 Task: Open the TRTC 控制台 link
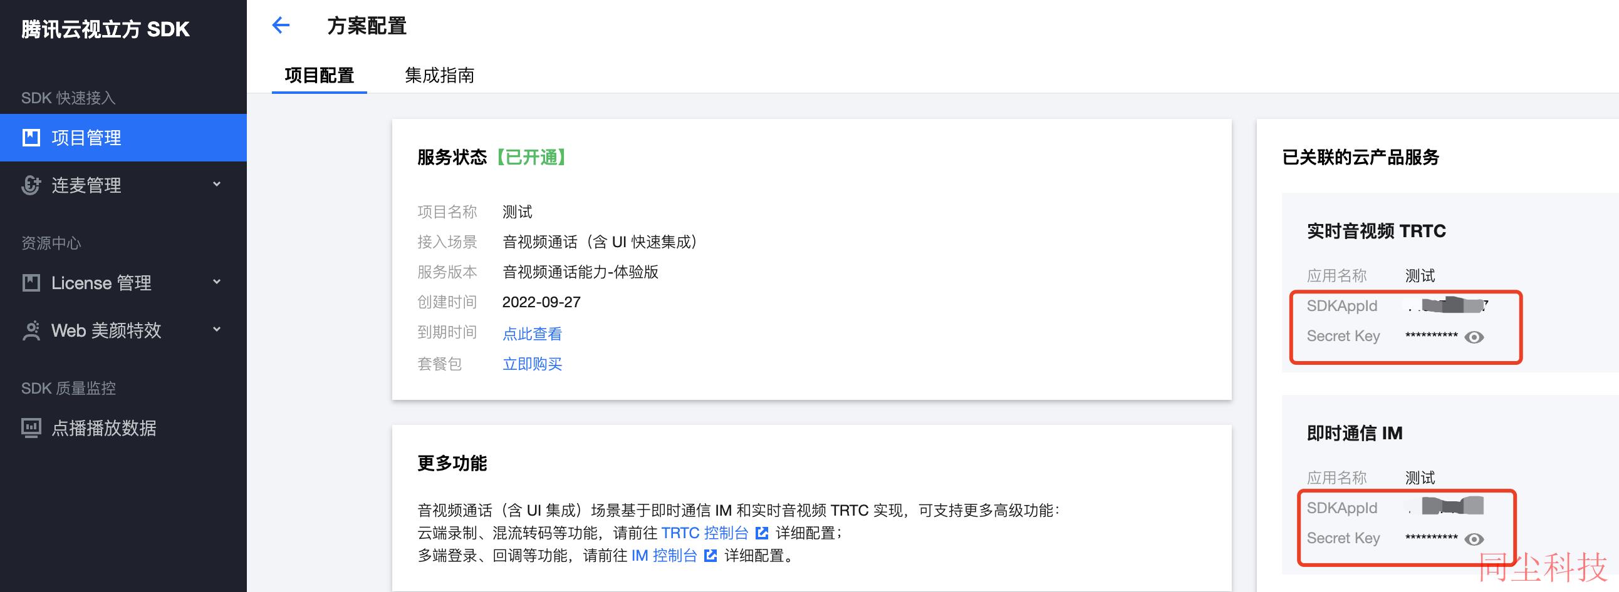point(704,533)
